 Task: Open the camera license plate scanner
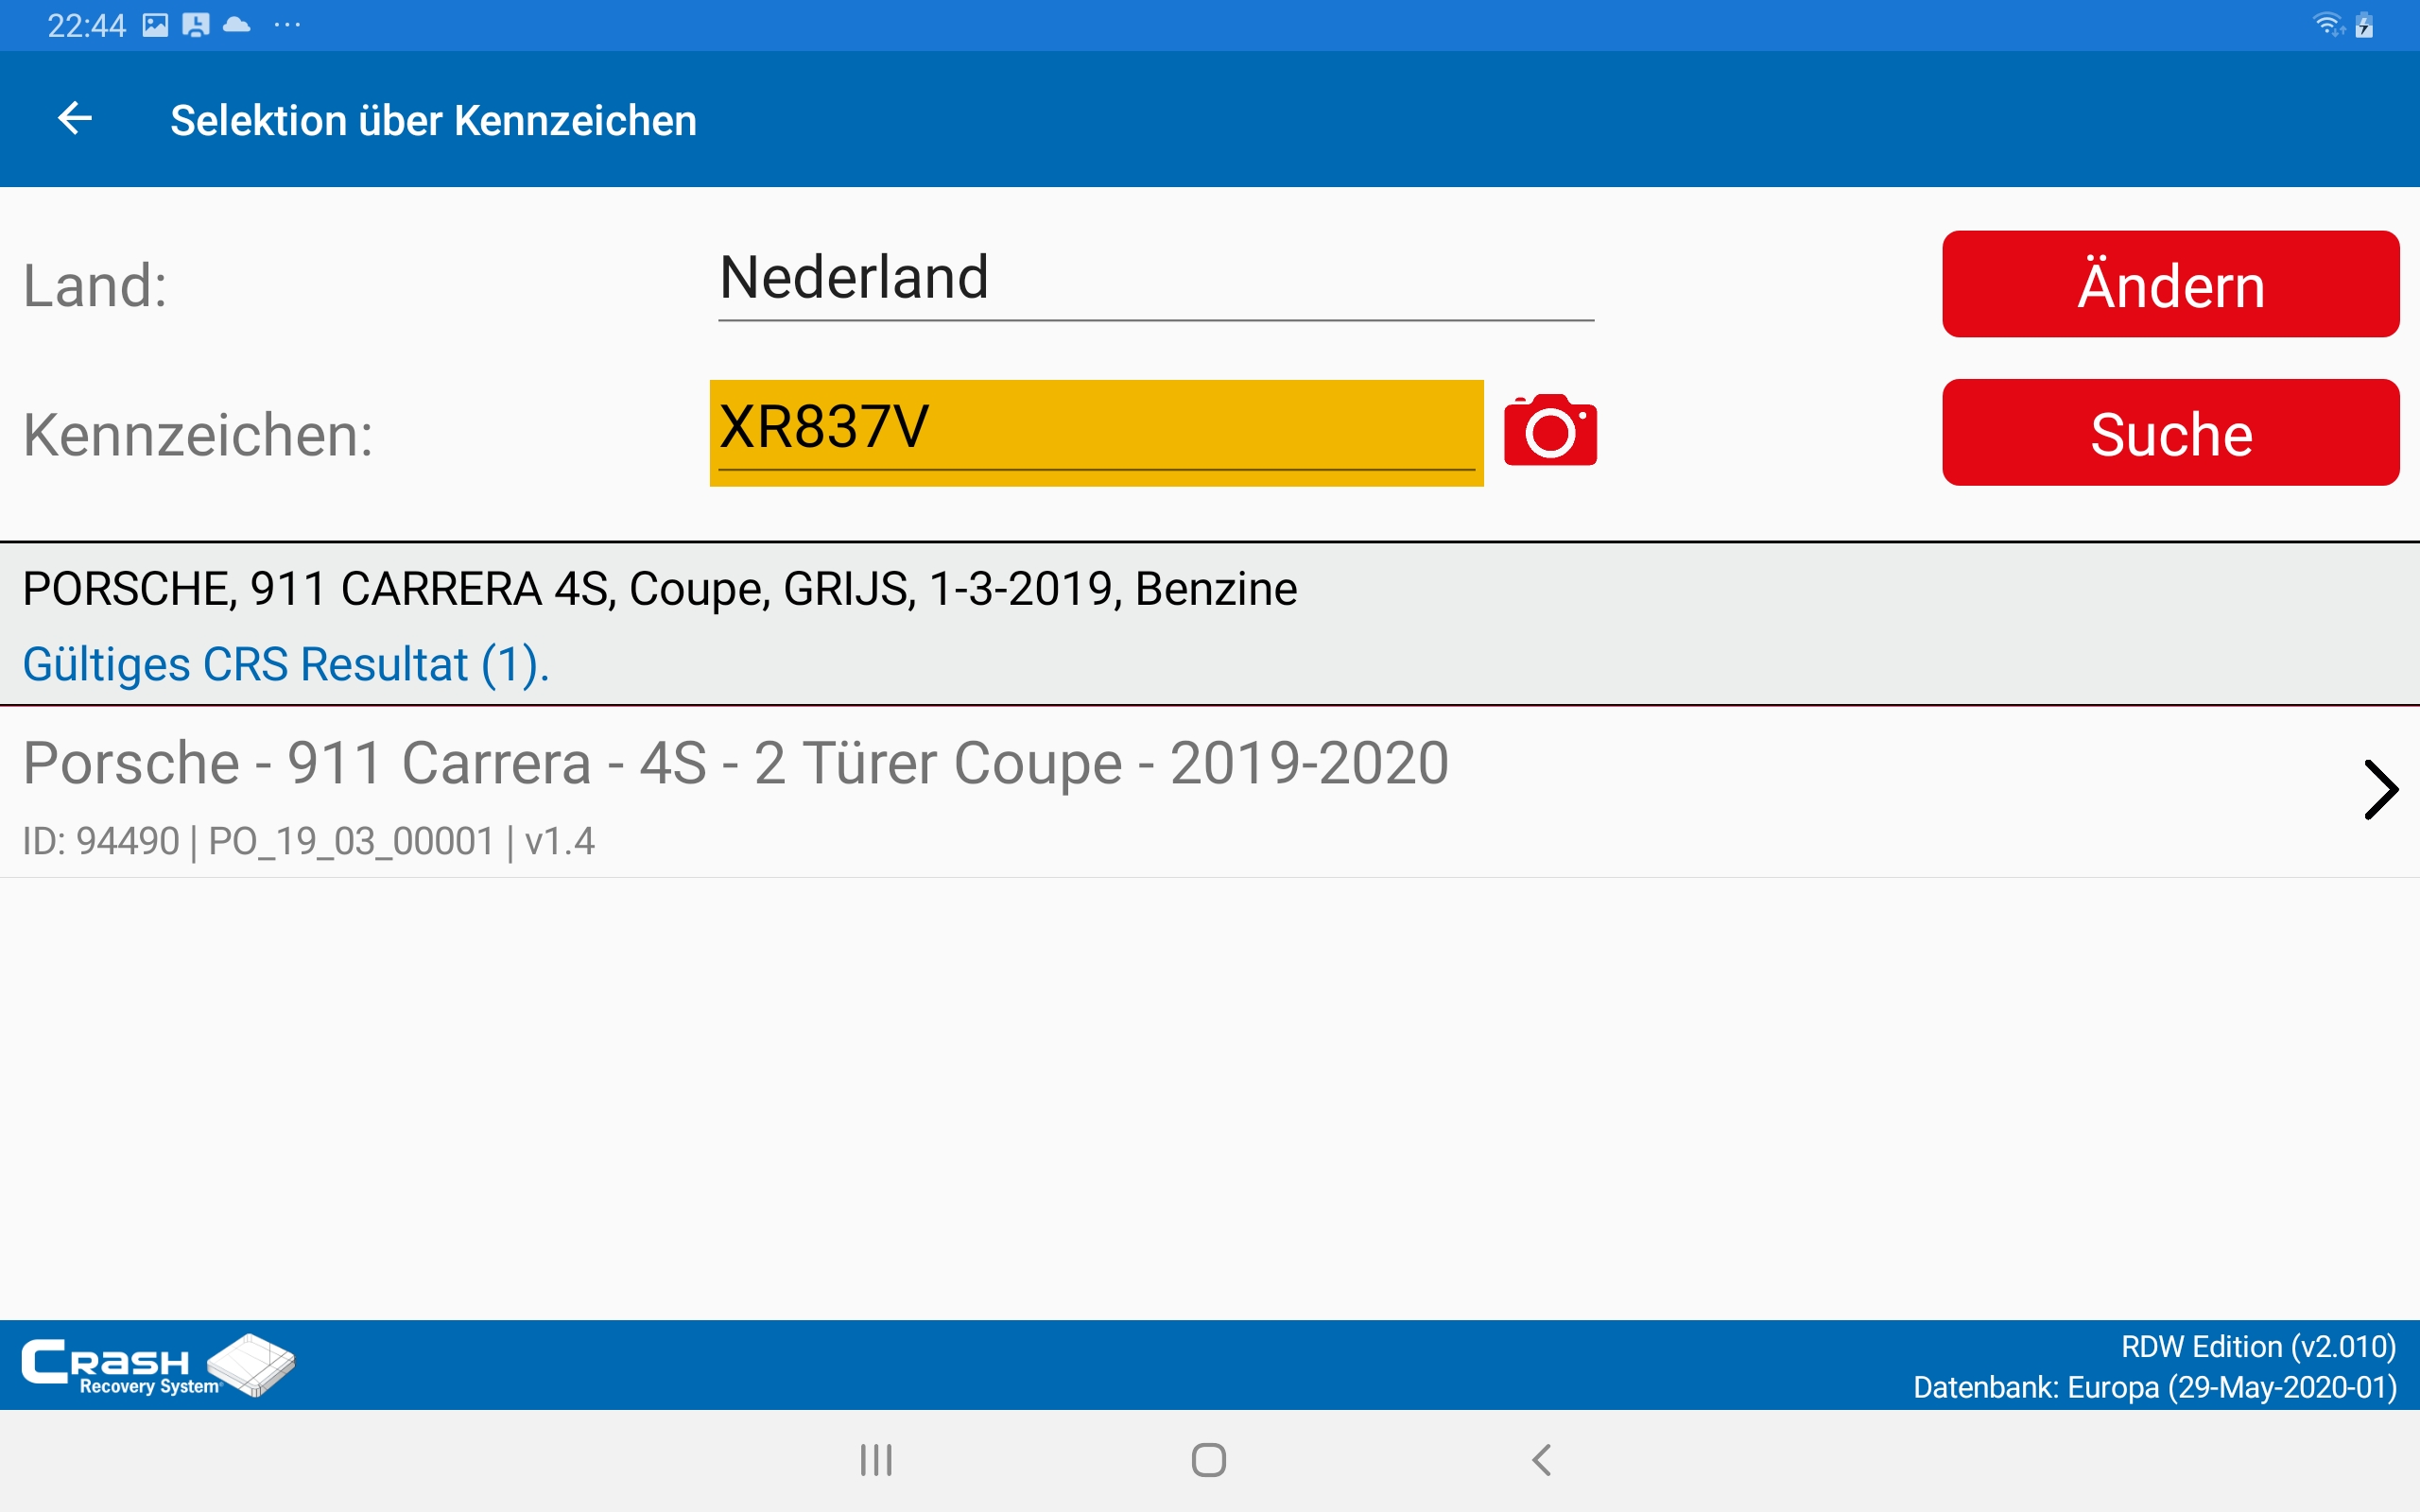1550,430
